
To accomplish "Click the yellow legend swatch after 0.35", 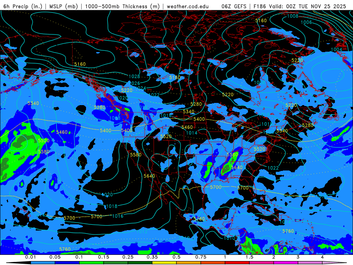I will click(164, 263).
